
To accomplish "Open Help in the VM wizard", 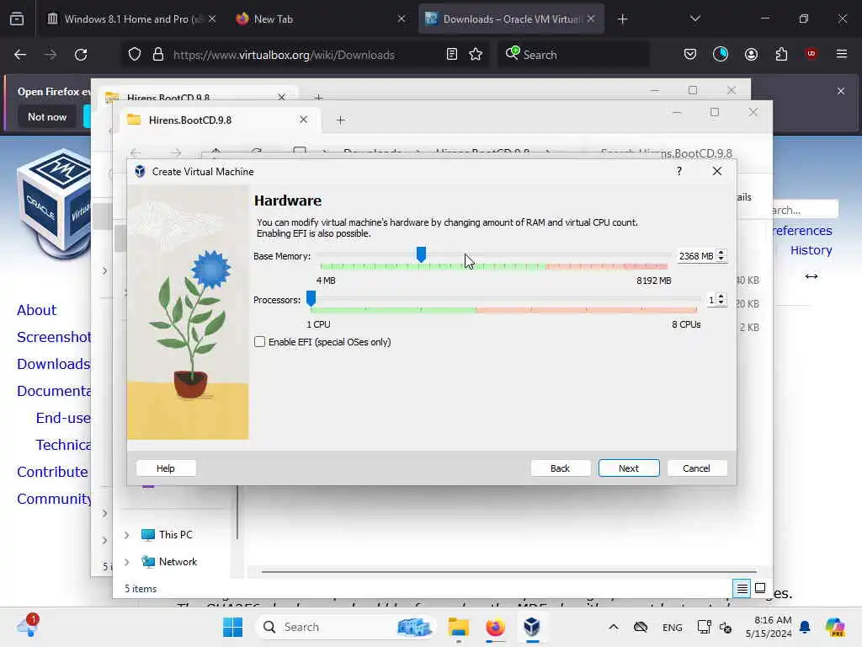I will pos(166,468).
